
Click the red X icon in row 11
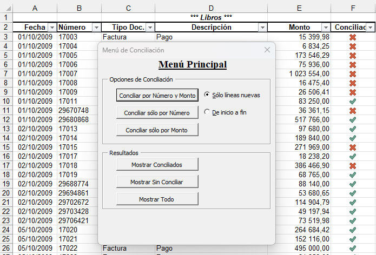pos(353,111)
